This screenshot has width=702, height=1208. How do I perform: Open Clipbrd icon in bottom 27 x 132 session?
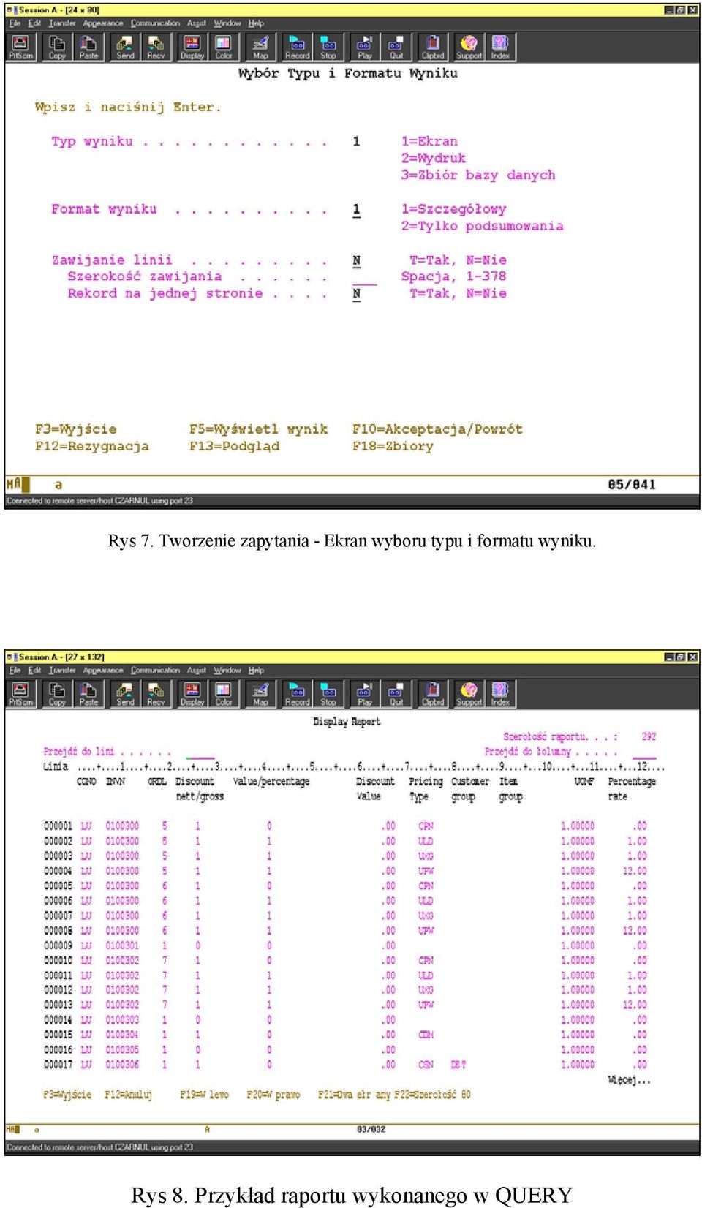tap(432, 693)
